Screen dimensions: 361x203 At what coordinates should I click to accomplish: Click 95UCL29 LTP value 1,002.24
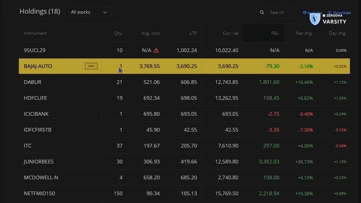[187, 50]
